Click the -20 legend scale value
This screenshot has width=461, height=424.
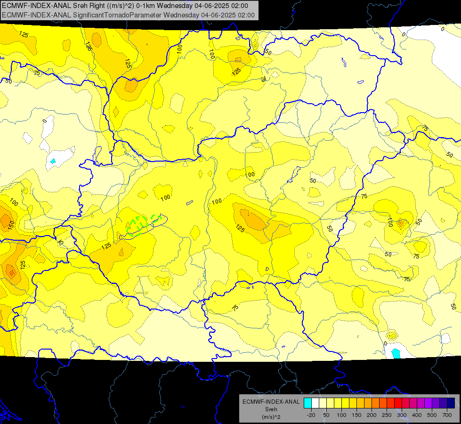[x=311, y=415]
